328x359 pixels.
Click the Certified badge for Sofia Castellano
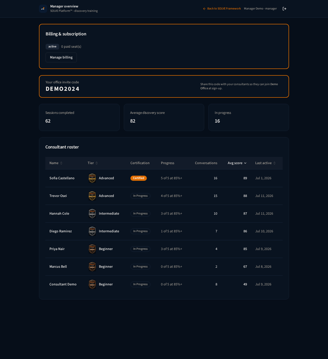pos(139,178)
